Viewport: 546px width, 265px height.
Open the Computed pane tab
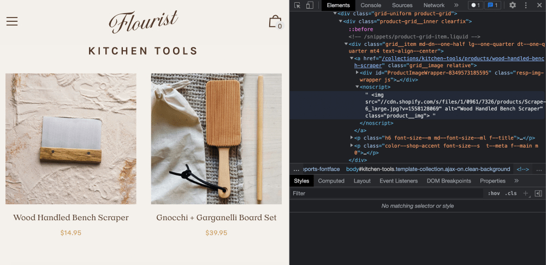(x=331, y=181)
